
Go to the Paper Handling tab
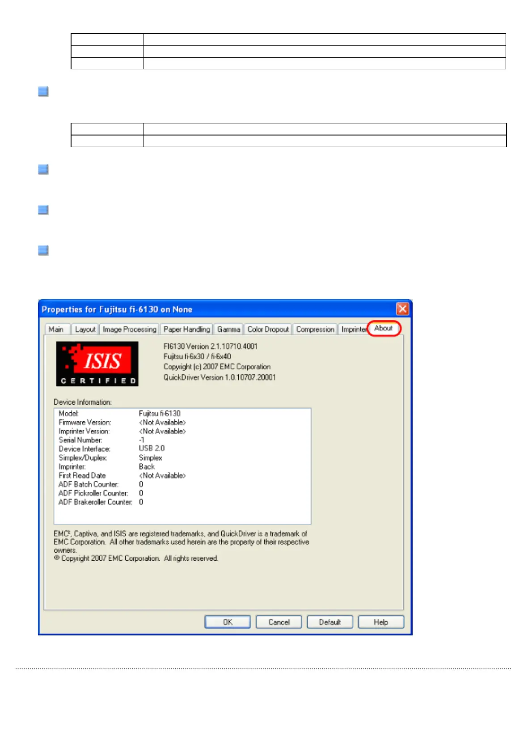click(186, 330)
